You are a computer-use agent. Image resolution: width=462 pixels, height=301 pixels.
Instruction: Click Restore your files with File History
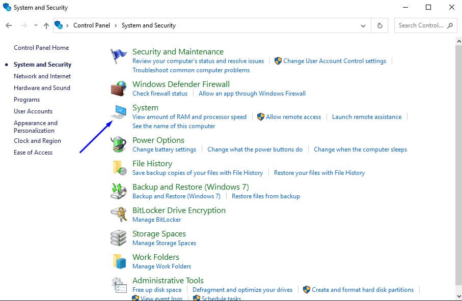[x=319, y=173]
